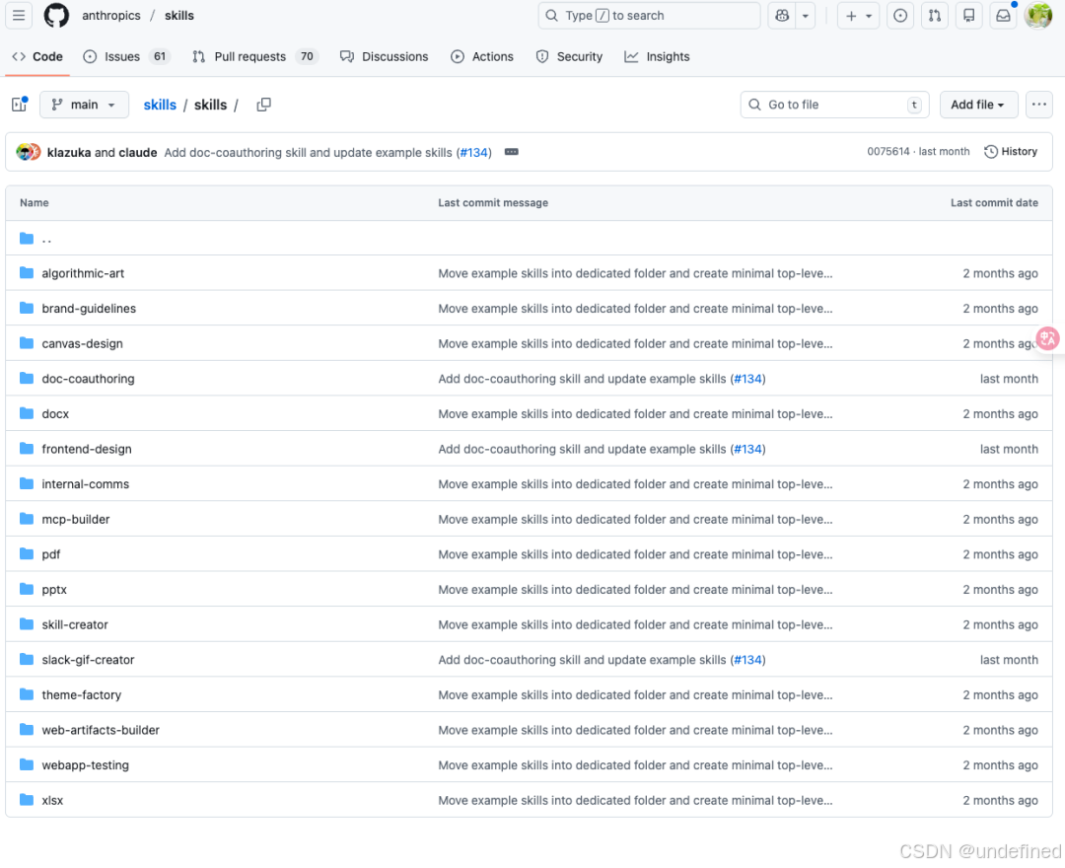Open your pull requests header icon

click(935, 15)
